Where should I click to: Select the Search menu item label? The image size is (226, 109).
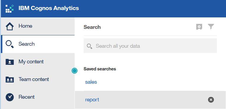pos(27,44)
